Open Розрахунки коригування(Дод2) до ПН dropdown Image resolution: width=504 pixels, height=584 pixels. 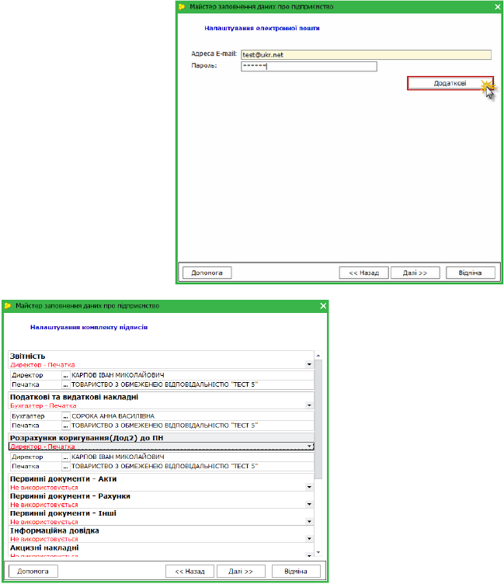[309, 447]
